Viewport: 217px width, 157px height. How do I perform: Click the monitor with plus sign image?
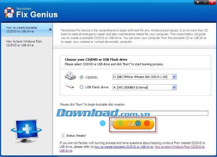click(x=26, y=131)
